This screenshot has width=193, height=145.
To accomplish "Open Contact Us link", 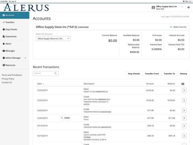I will tap(7, 82).
